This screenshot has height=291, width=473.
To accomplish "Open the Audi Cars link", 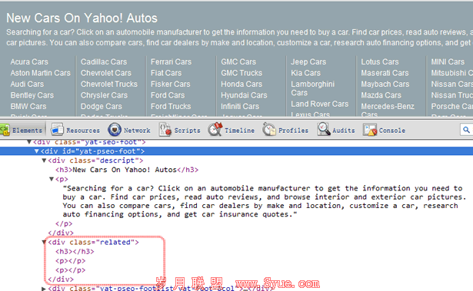I will coord(27,84).
